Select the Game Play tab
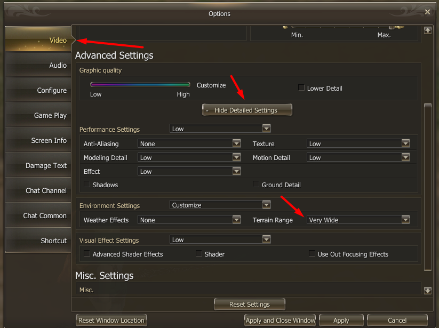Screen dimensions: 439x328 click(x=38, y=115)
